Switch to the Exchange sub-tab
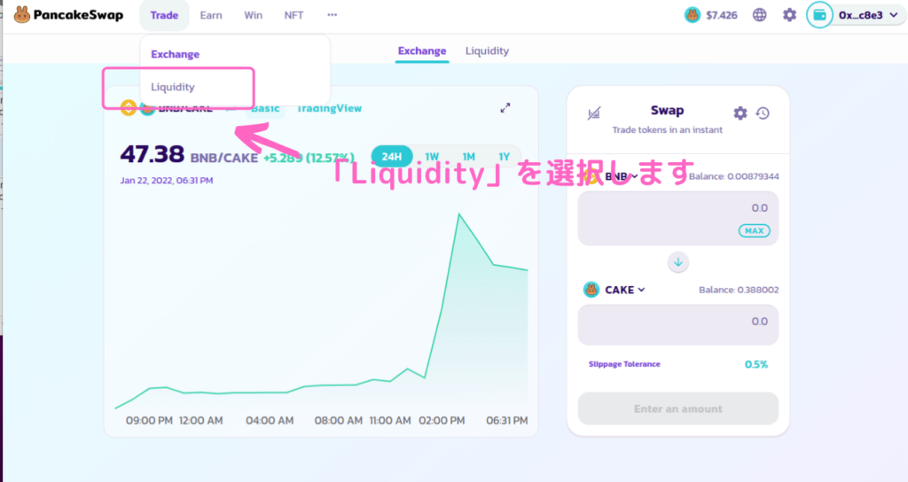The image size is (908, 482). pos(422,51)
